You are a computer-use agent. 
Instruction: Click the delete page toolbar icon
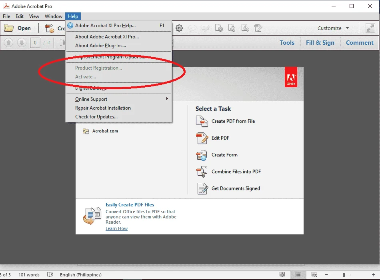218,28
